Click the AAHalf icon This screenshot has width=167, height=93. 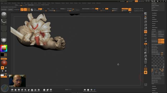click(146, 28)
